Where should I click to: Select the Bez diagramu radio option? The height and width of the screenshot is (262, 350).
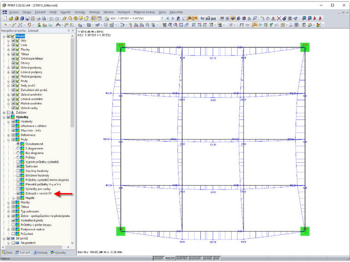click(18, 153)
